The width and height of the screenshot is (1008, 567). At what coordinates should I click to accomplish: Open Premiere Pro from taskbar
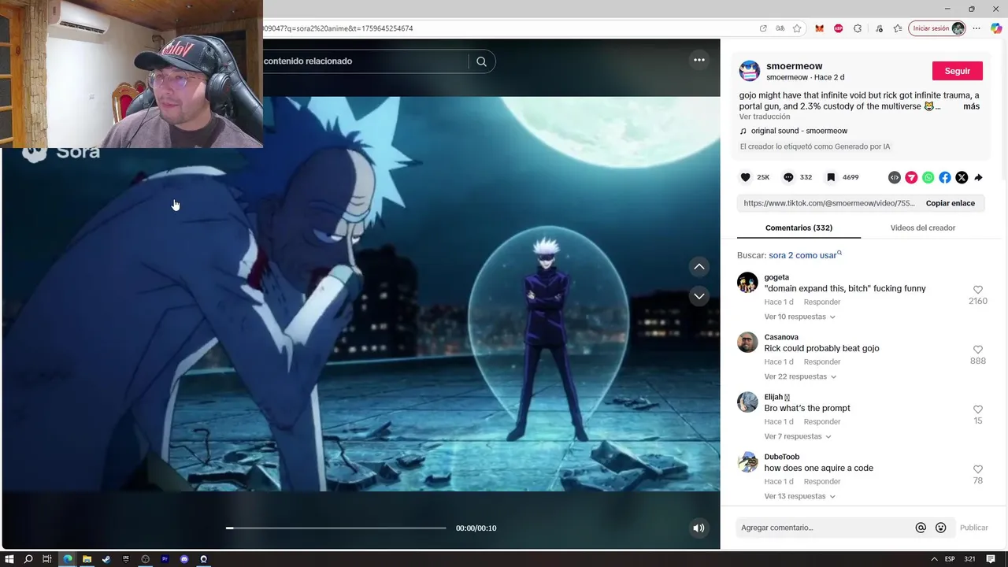point(165,559)
